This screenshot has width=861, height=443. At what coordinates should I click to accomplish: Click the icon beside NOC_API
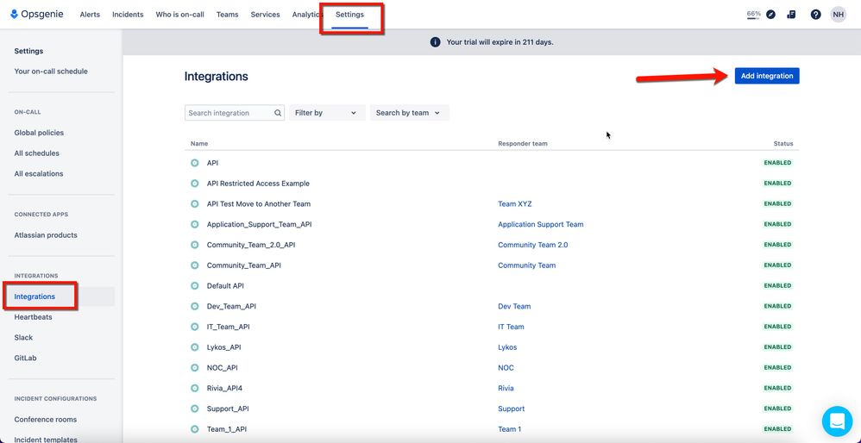(x=194, y=367)
